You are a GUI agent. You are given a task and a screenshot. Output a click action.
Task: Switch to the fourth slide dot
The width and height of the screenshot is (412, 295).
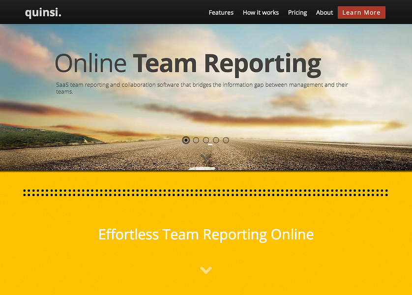(x=216, y=140)
